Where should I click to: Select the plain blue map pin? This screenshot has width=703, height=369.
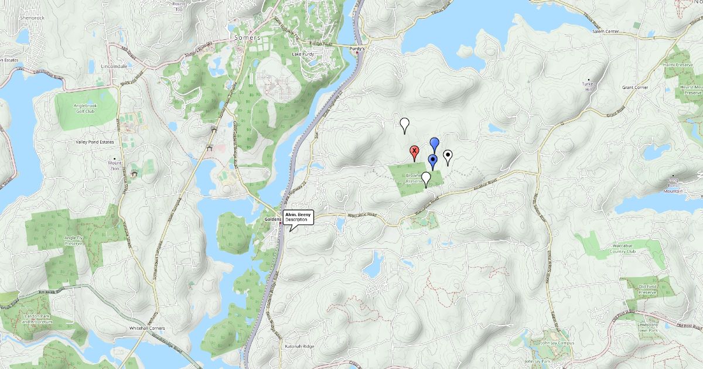coord(435,145)
